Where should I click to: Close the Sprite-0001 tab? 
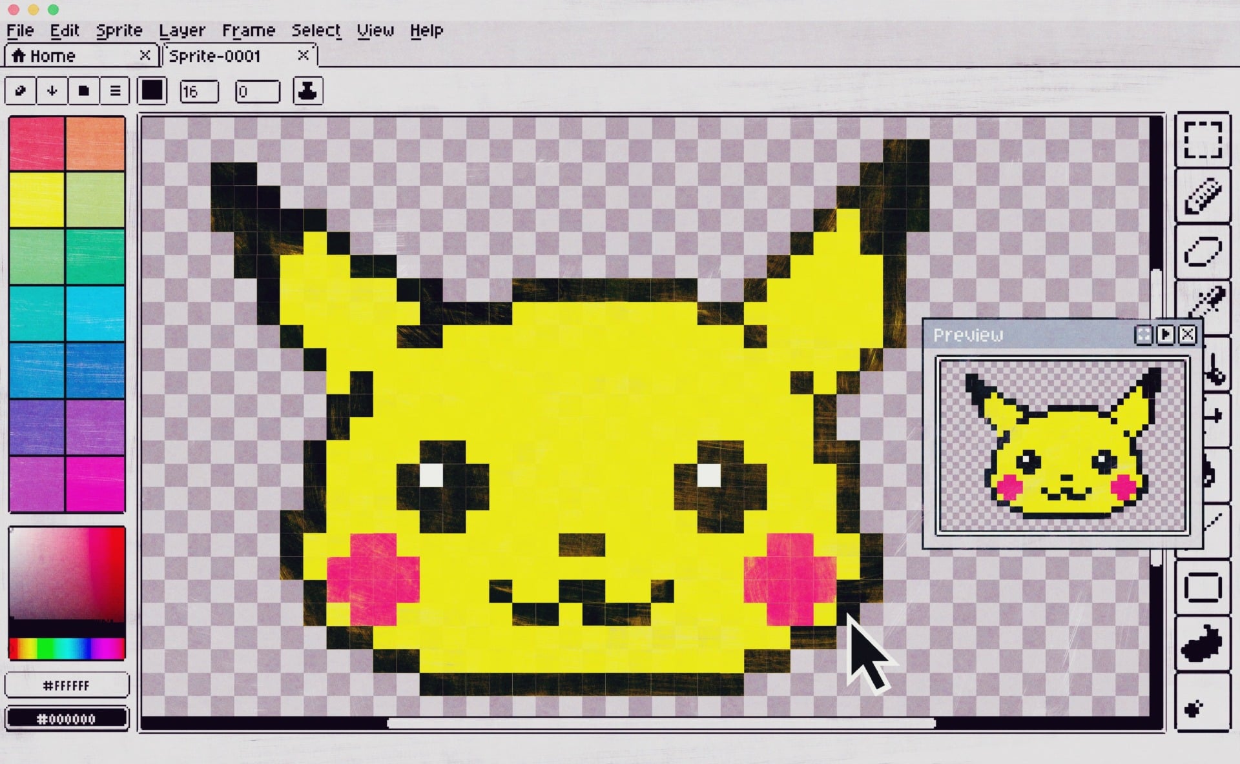pos(303,55)
